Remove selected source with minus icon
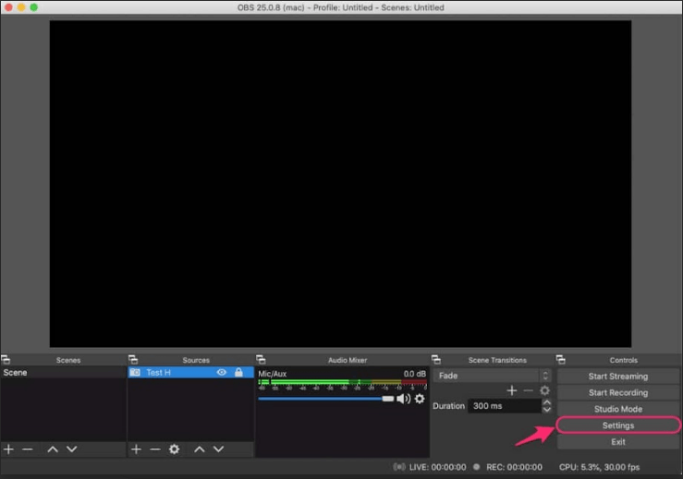 [155, 449]
